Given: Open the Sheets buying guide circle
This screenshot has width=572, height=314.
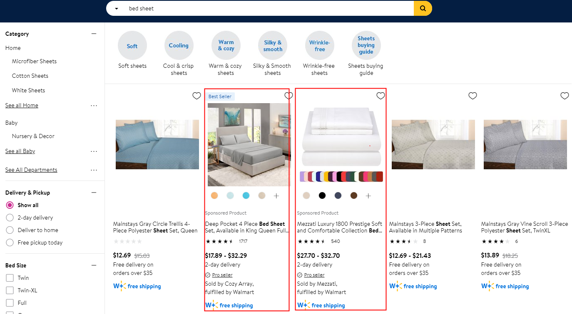Looking at the screenshot, I should tap(366, 45).
